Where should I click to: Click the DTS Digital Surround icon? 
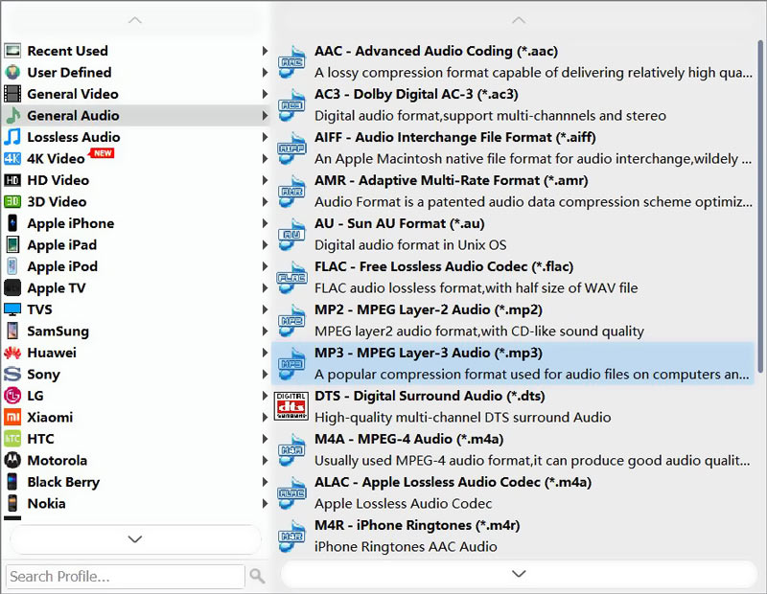point(291,406)
